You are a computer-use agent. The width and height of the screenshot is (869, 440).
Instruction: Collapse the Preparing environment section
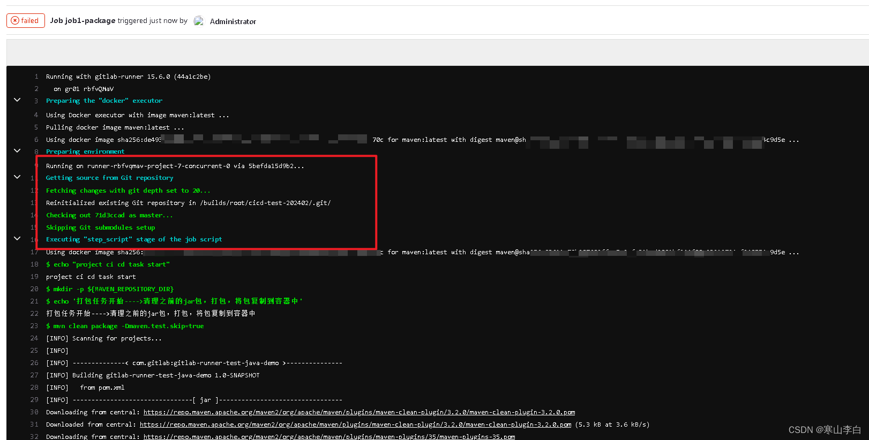(17, 151)
